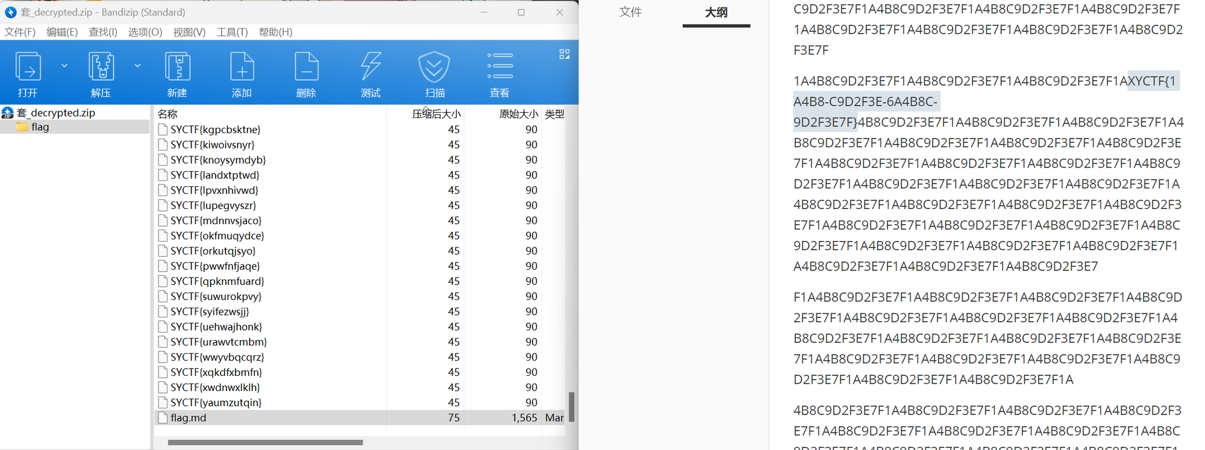Click Bandizip app icon in title bar
Screen dimensions: 1205x450
pyautogui.click(x=10, y=12)
